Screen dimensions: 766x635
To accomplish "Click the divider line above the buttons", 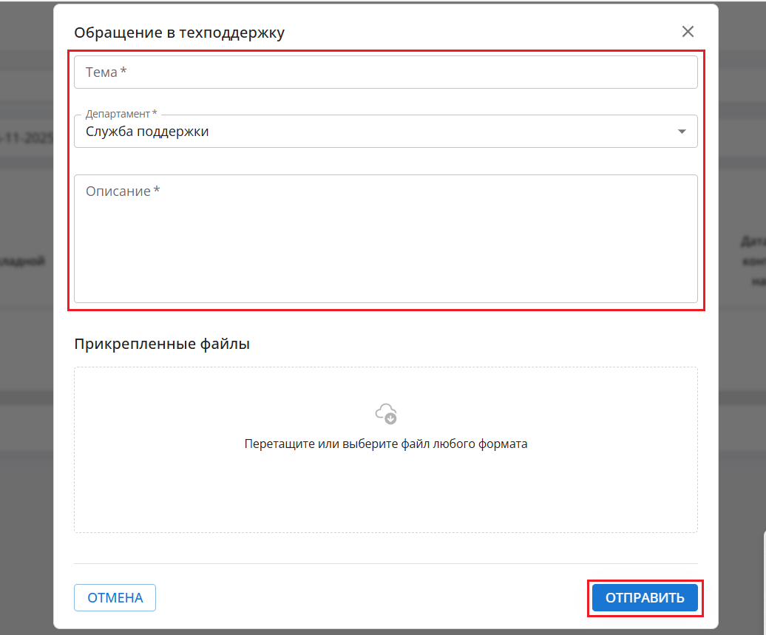I will (x=384, y=564).
